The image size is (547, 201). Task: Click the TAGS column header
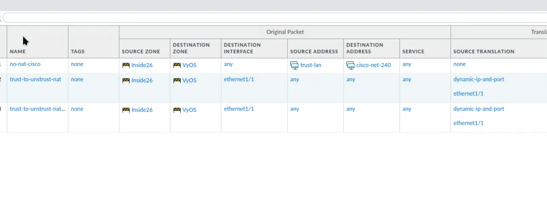coord(78,51)
